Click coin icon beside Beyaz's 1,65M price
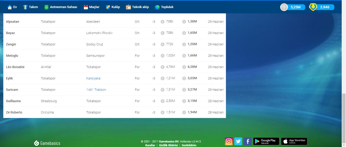Image resolution: width=346 pixels, height=147 pixels. click(x=184, y=33)
